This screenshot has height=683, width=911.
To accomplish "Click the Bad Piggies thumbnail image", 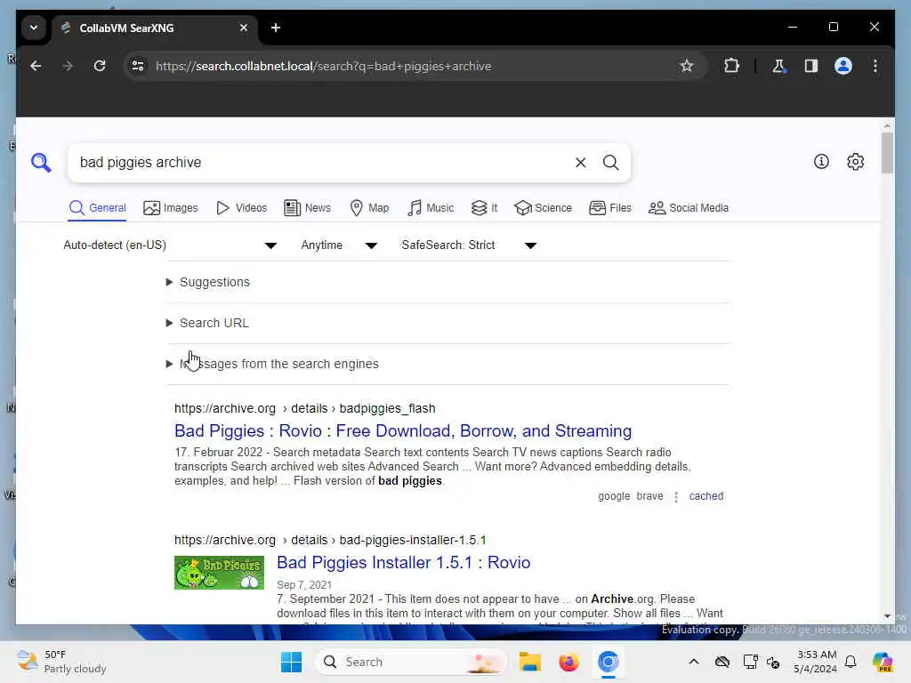I will click(x=219, y=573).
